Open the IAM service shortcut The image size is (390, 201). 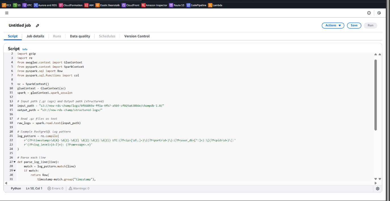tap(89, 5)
